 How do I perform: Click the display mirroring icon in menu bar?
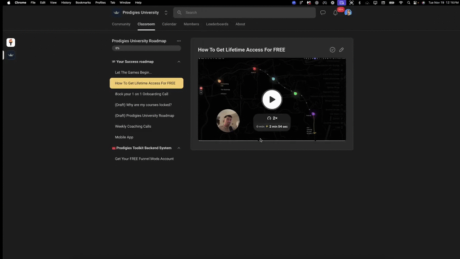tap(375, 3)
